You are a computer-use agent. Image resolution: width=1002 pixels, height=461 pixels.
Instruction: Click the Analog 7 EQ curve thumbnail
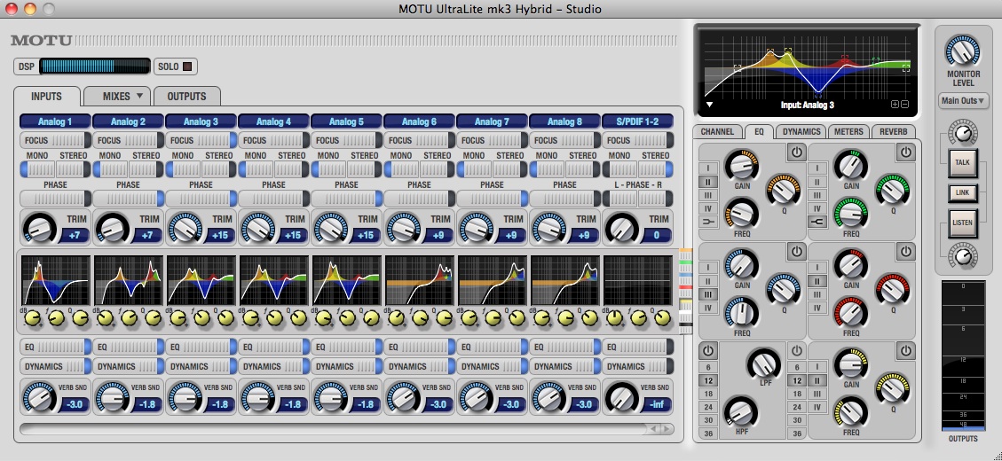(x=493, y=280)
